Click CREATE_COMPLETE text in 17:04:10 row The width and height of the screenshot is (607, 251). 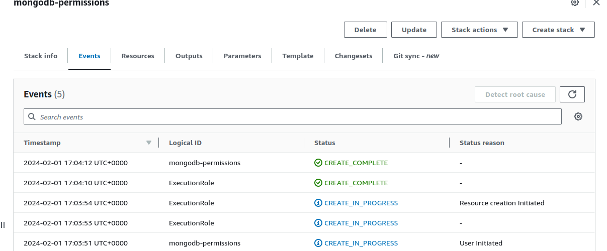click(356, 183)
